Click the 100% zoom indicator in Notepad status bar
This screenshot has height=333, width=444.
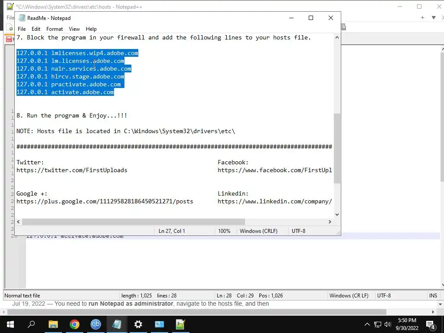click(224, 231)
